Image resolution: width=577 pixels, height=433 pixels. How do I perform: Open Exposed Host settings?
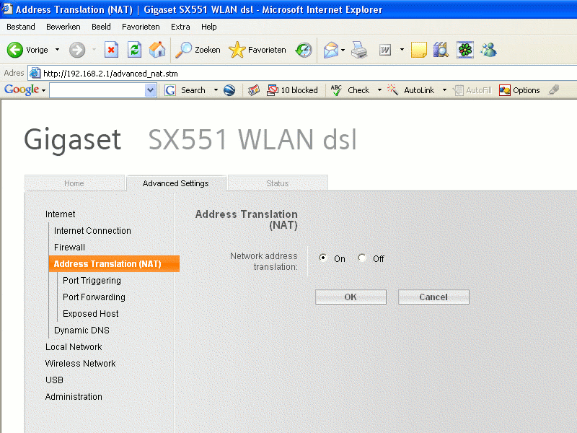[x=91, y=314]
